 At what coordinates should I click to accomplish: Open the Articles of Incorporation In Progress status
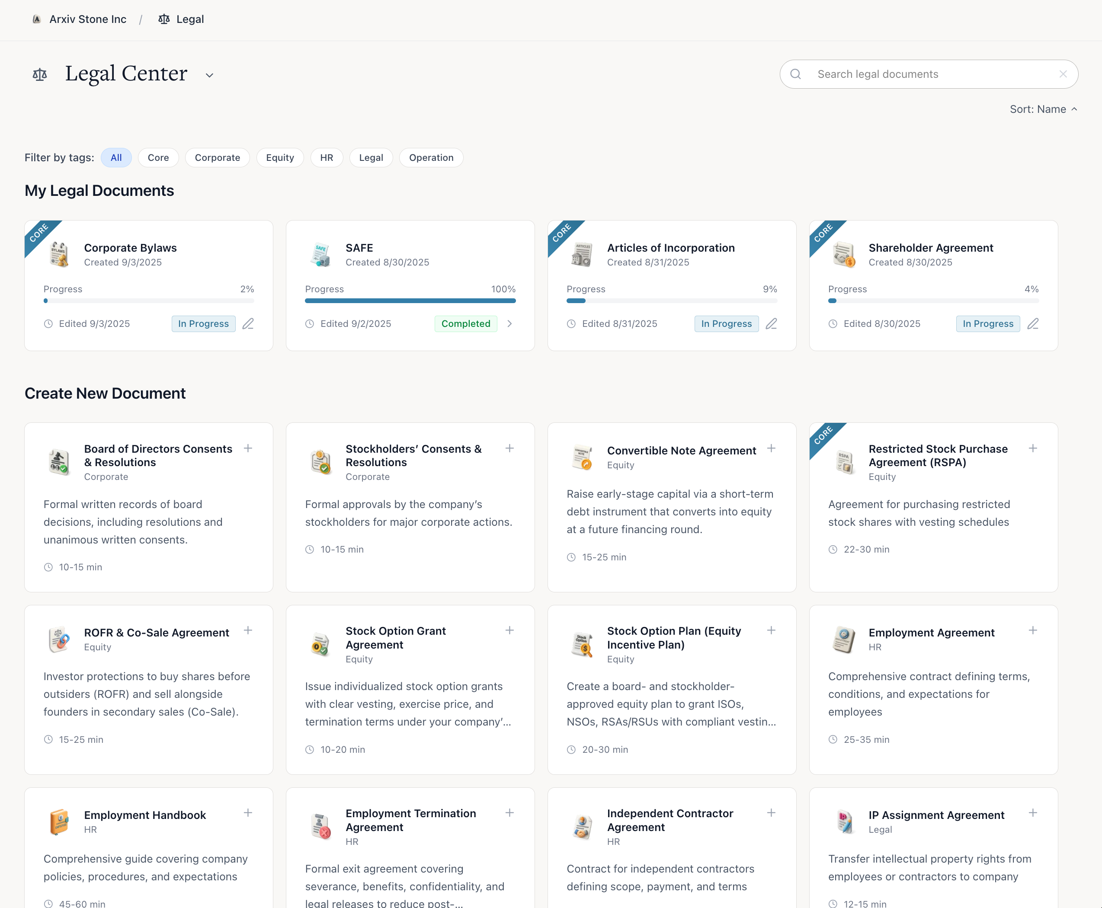pyautogui.click(x=726, y=324)
